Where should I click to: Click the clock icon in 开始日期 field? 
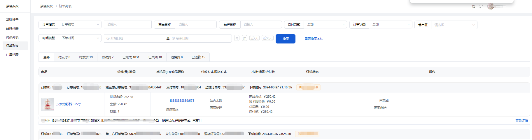[108, 38]
